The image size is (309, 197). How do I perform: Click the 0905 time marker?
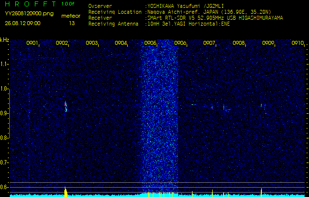point(150,43)
